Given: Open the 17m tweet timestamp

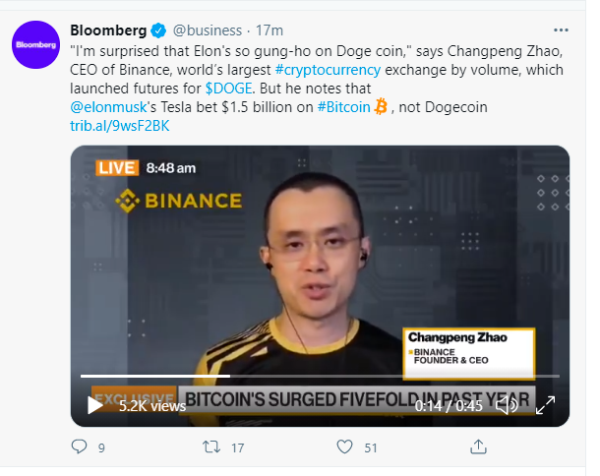Looking at the screenshot, I should pos(270,30).
